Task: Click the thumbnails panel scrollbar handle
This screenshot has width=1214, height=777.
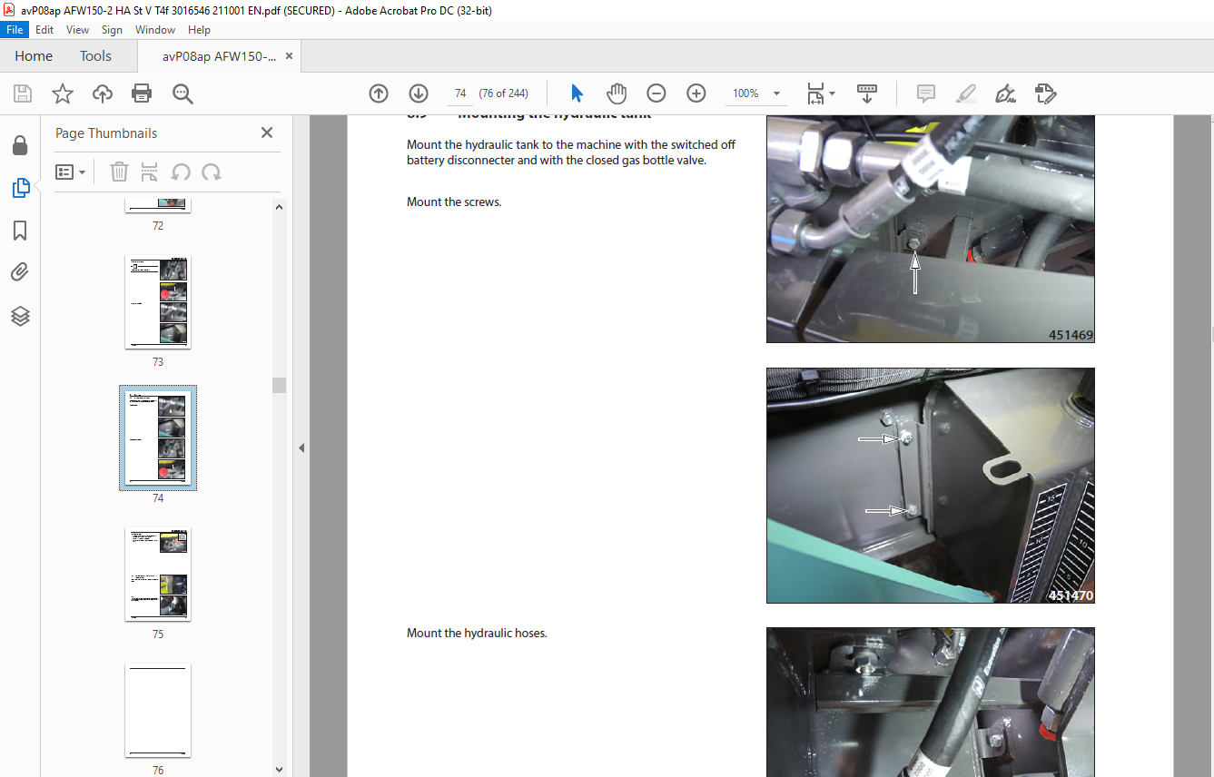Action: click(x=280, y=385)
